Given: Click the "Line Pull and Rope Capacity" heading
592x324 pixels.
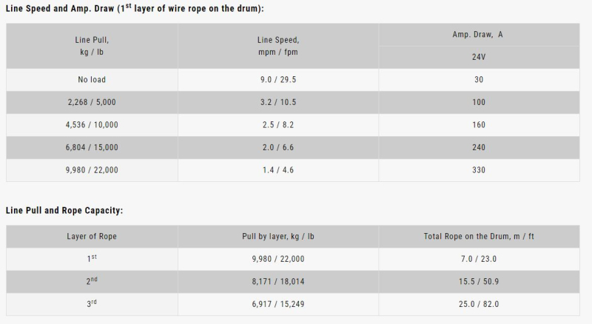Looking at the screenshot, I should click(64, 210).
